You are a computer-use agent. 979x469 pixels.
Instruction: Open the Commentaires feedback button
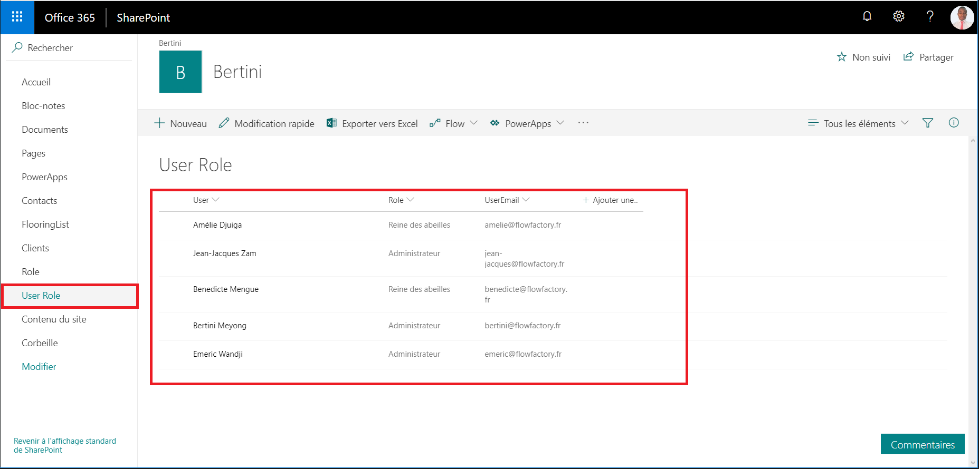[923, 444]
